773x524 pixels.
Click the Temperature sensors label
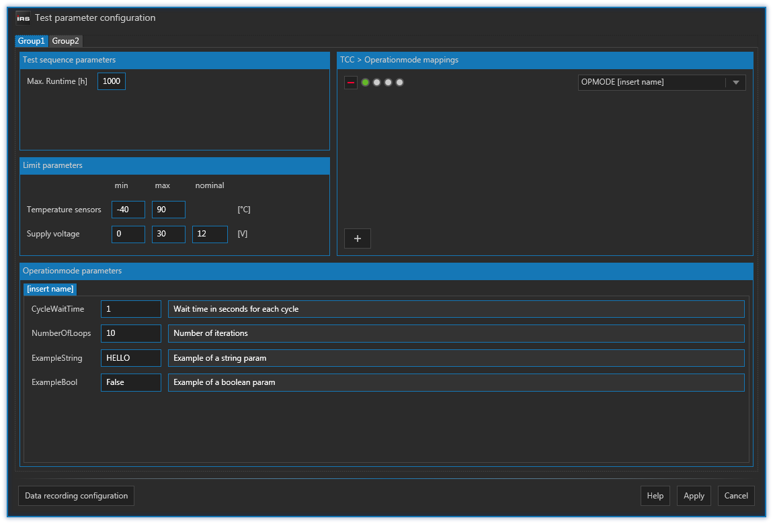(64, 210)
